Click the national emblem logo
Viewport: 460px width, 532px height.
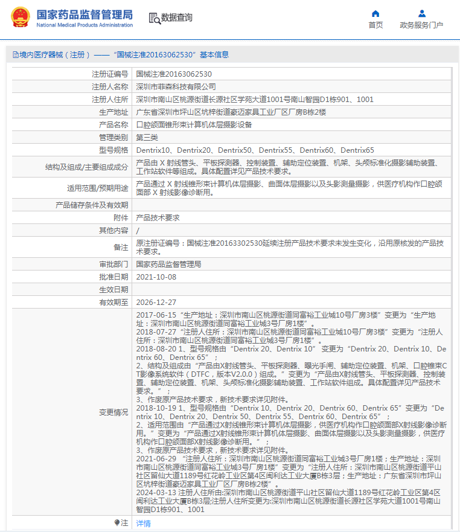click(x=21, y=18)
